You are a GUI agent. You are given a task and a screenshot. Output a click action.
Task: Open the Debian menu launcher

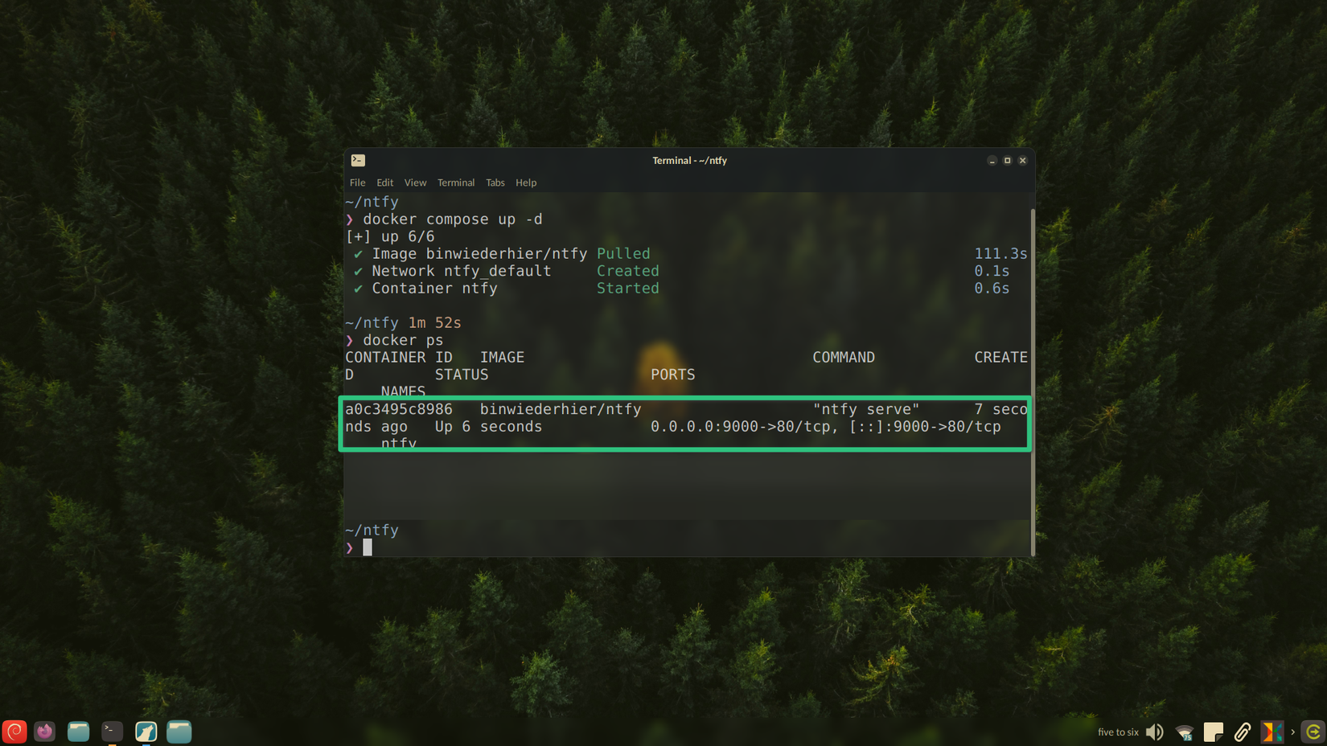coord(14,732)
